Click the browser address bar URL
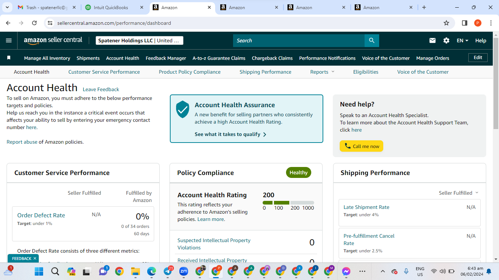The height and width of the screenshot is (280, 499). tap(114, 23)
